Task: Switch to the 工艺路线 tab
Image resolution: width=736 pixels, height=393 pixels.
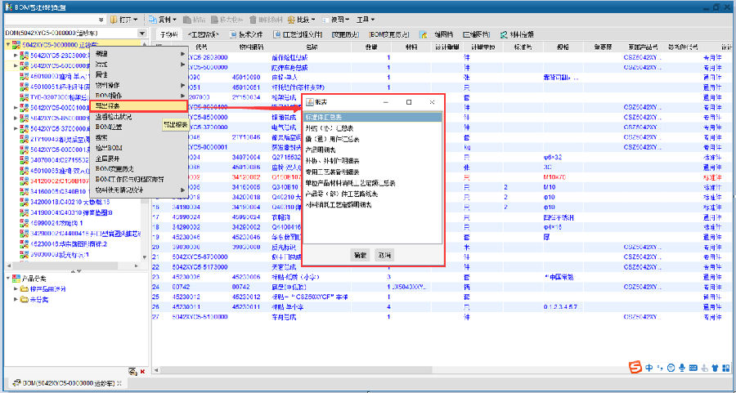Action: tap(203, 34)
